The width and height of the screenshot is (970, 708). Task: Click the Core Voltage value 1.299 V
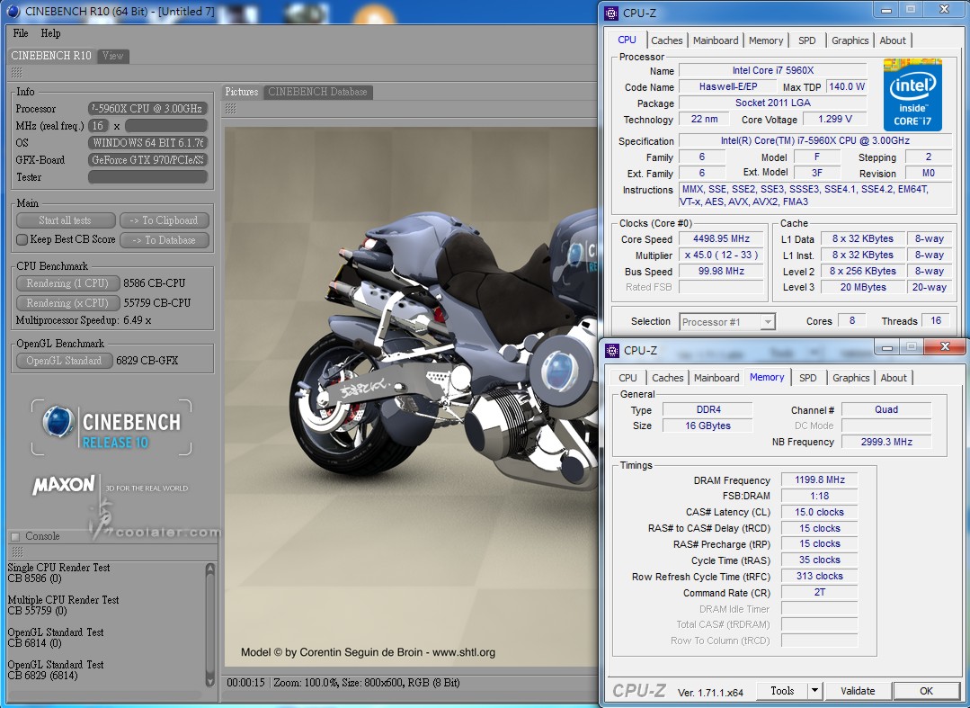[x=835, y=119]
